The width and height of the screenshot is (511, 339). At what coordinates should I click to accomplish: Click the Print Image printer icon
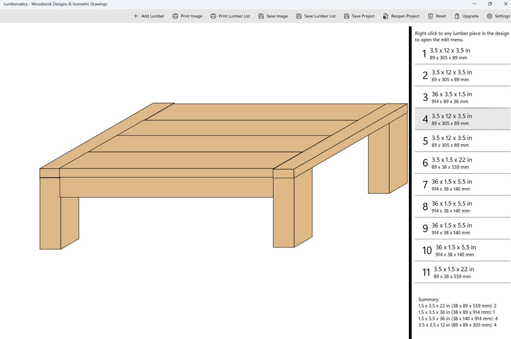click(175, 16)
